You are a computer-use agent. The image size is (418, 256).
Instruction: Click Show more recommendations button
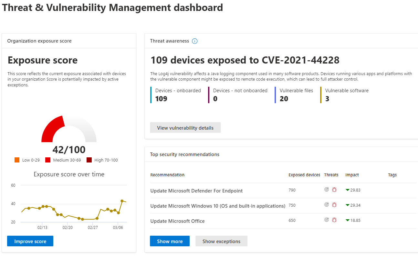coord(170,241)
